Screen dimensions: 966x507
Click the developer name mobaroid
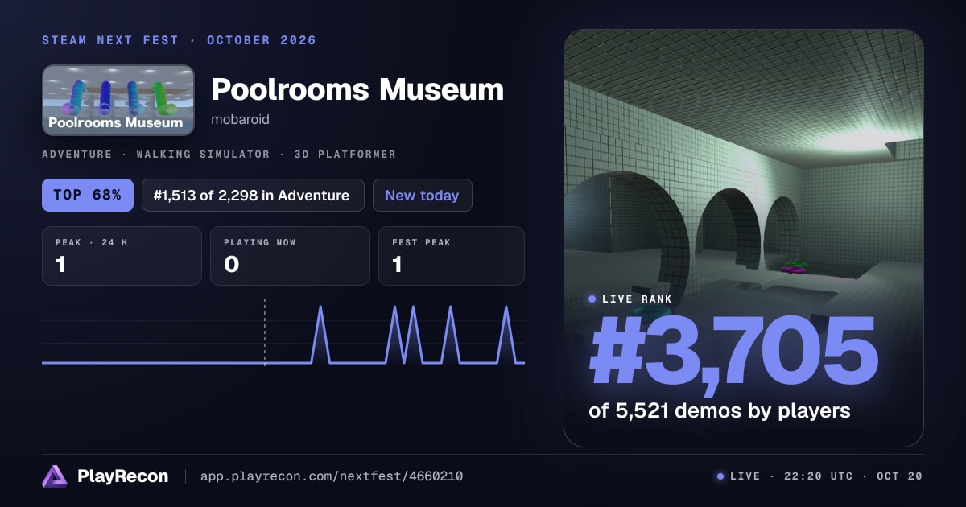tap(240, 119)
